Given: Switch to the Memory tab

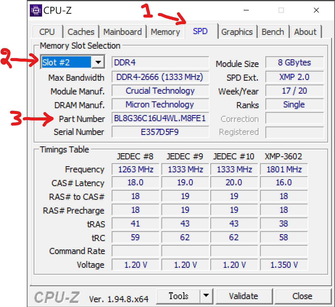Looking at the screenshot, I should (x=165, y=32).
